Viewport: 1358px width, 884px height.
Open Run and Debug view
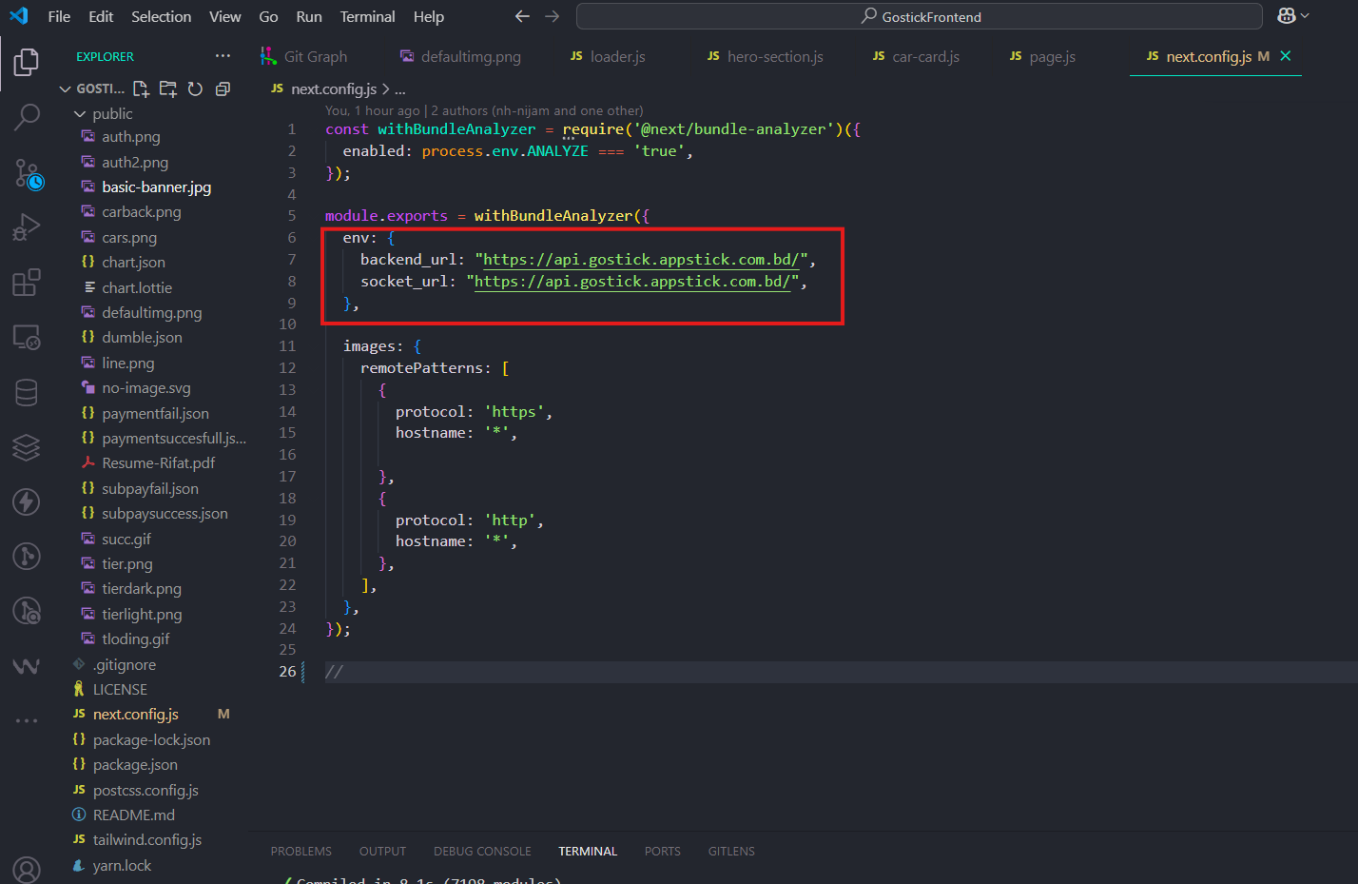[27, 228]
